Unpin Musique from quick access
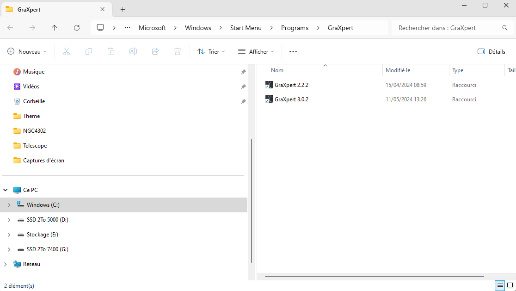This screenshot has height=291, width=516. tap(243, 72)
